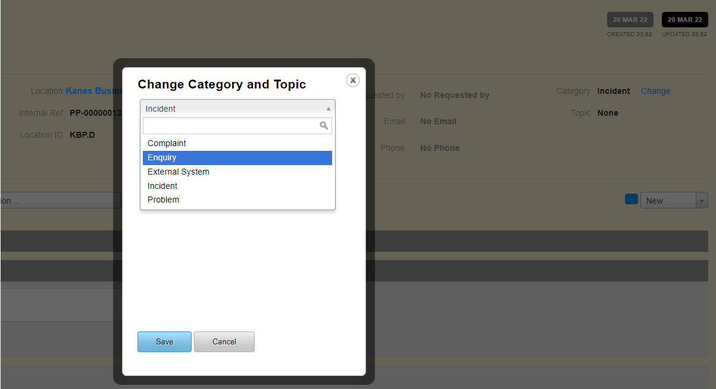Collapse the Incident category select box header
This screenshot has height=389, width=716.
click(x=237, y=109)
